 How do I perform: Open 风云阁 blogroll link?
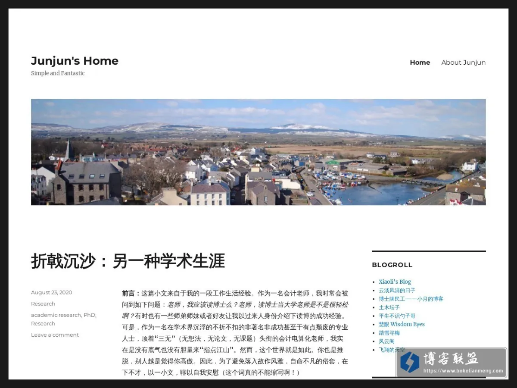[386, 341]
